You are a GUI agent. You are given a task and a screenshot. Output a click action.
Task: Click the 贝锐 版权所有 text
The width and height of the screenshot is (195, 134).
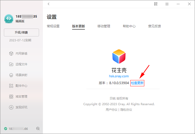click(x=119, y=99)
